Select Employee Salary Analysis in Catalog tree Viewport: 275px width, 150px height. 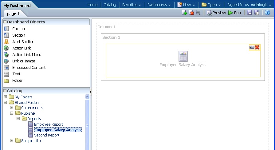(x=58, y=130)
